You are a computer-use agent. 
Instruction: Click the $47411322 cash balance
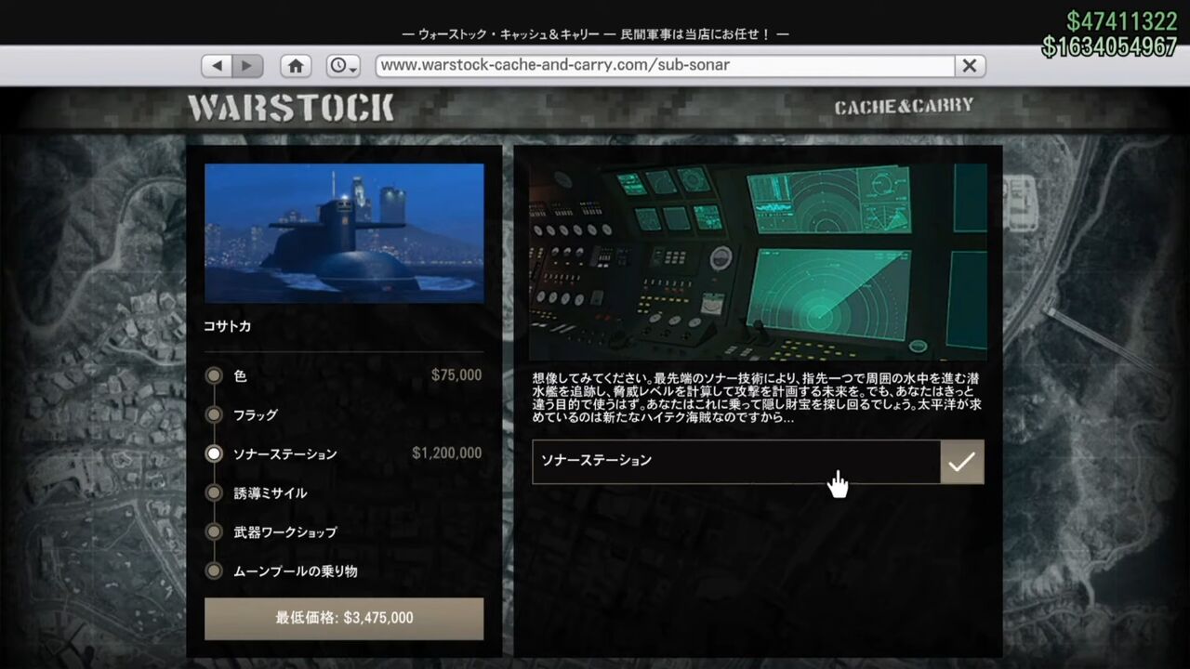[x=1122, y=21]
